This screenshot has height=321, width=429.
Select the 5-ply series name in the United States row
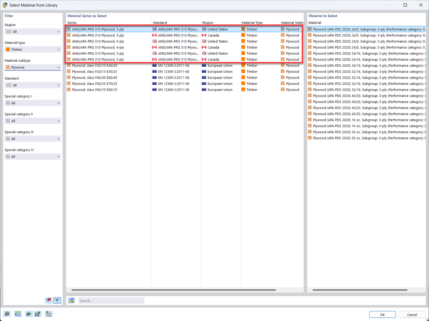[x=98, y=53]
